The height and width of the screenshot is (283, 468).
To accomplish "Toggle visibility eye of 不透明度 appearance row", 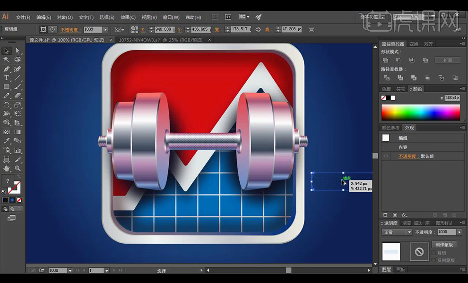I will [x=386, y=156].
